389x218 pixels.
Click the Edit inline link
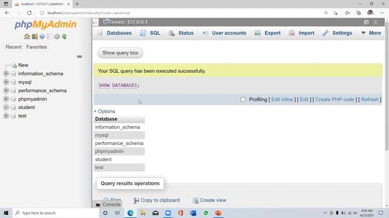tap(282, 99)
